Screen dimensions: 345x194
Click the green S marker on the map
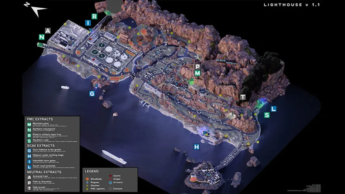267,115
